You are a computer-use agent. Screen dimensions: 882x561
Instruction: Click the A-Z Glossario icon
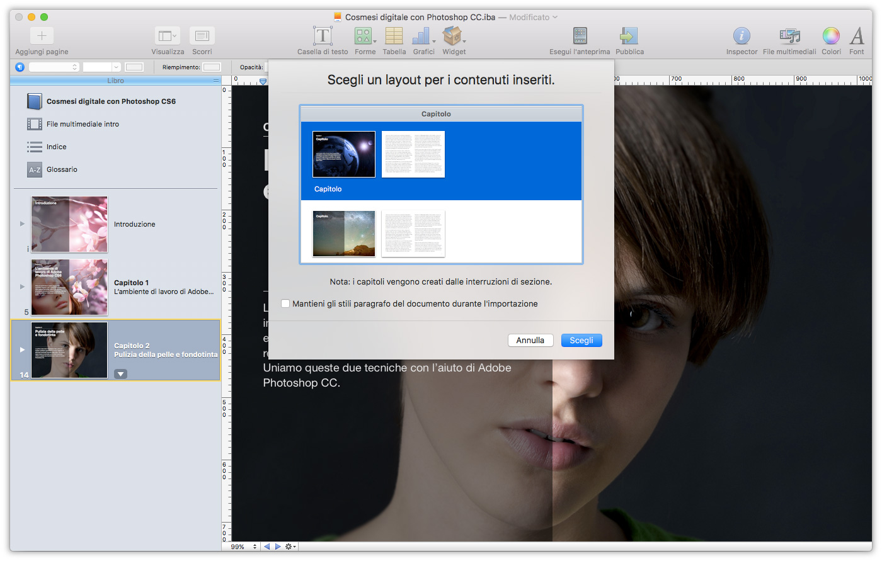[x=34, y=169]
